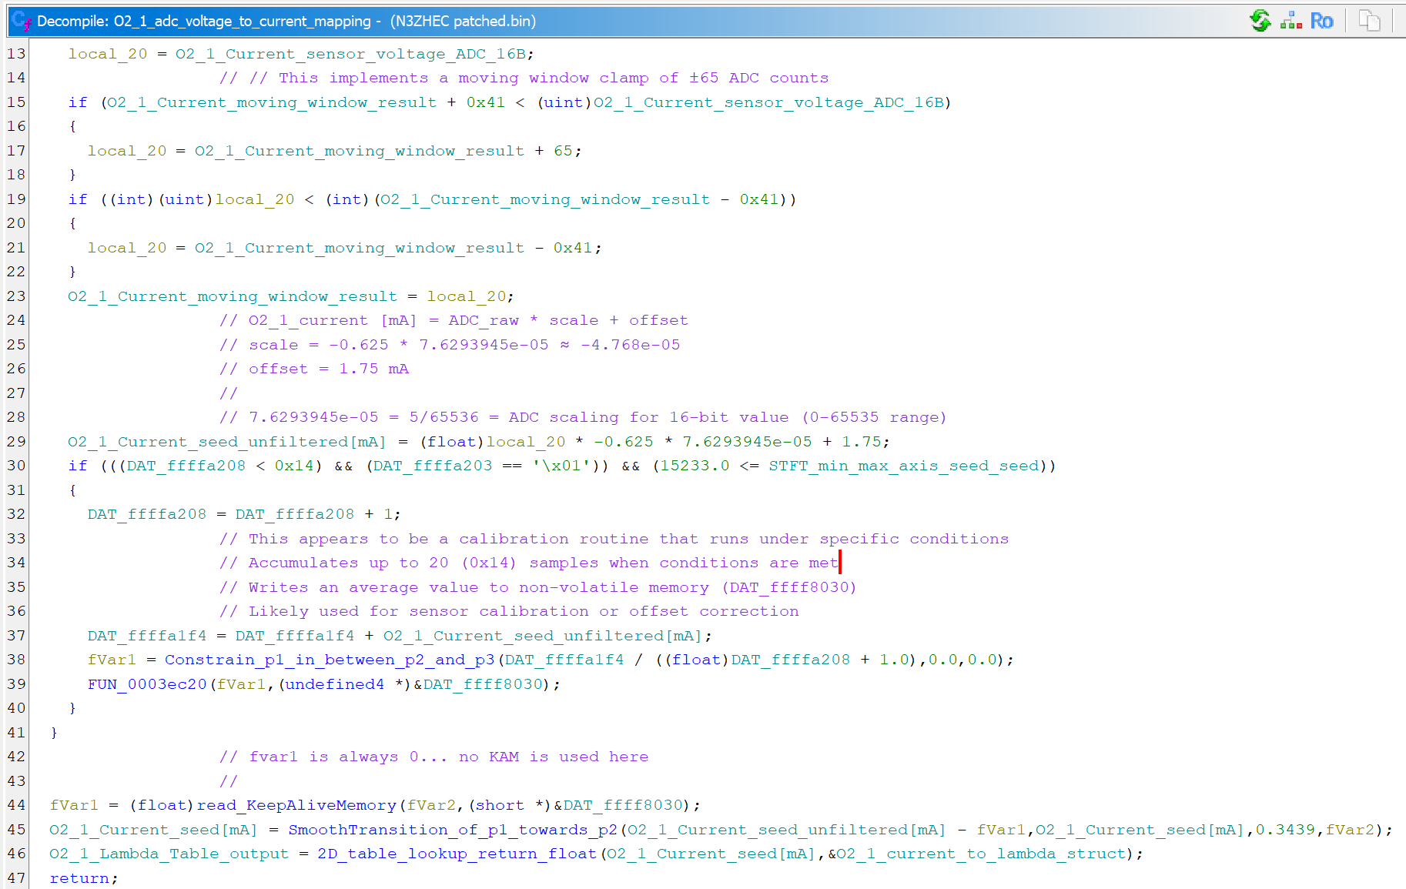Image resolution: width=1406 pixels, height=889 pixels.
Task: Re-decompile the function using the refresh icon
Action: [x=1260, y=21]
